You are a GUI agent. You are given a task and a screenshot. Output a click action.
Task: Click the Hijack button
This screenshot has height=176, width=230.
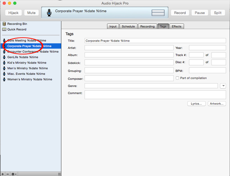pyautogui.click(x=13, y=13)
